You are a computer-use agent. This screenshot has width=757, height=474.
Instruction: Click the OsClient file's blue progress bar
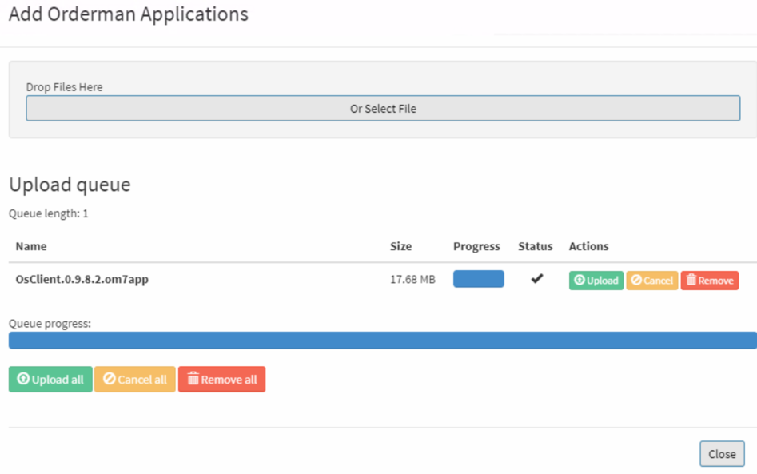[479, 279]
